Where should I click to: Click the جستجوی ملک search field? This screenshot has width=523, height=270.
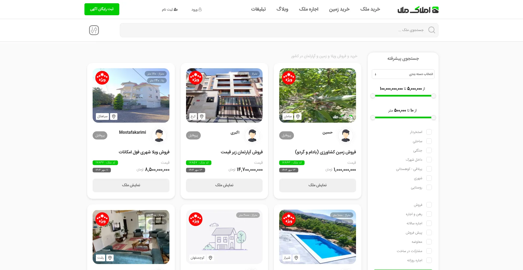click(272, 30)
